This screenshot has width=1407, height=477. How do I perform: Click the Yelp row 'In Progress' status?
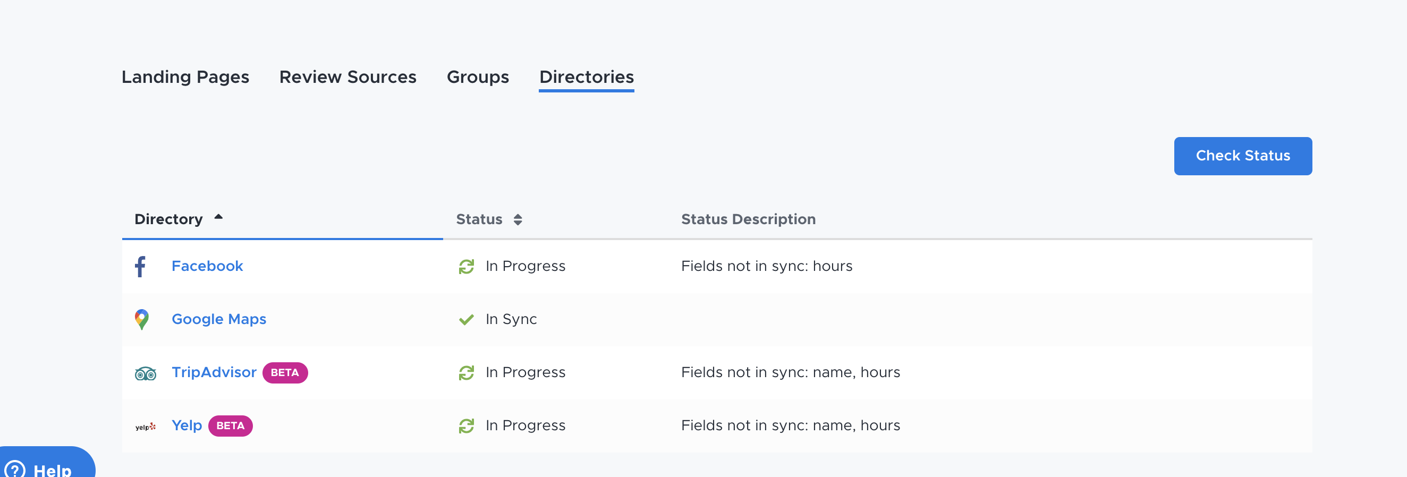(525, 425)
